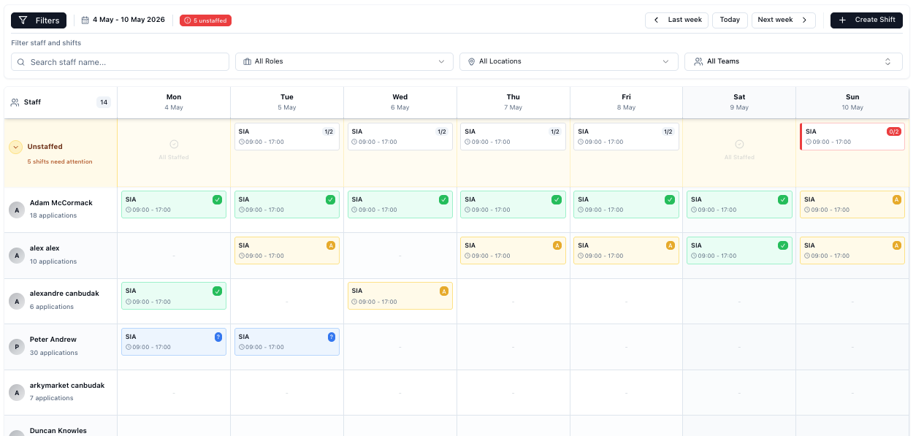Open the All Roles dropdown
924x436 pixels.
(344, 62)
